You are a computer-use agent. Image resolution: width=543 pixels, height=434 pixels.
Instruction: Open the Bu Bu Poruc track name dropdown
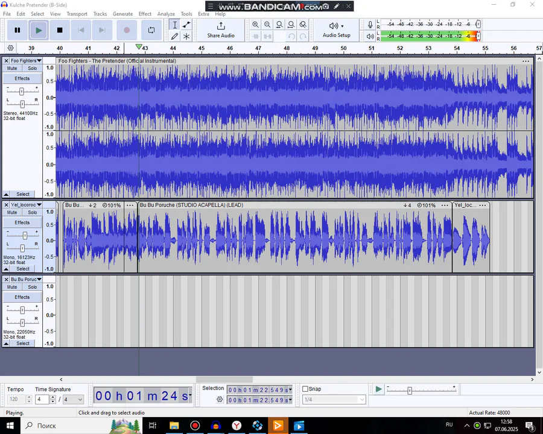[25, 279]
